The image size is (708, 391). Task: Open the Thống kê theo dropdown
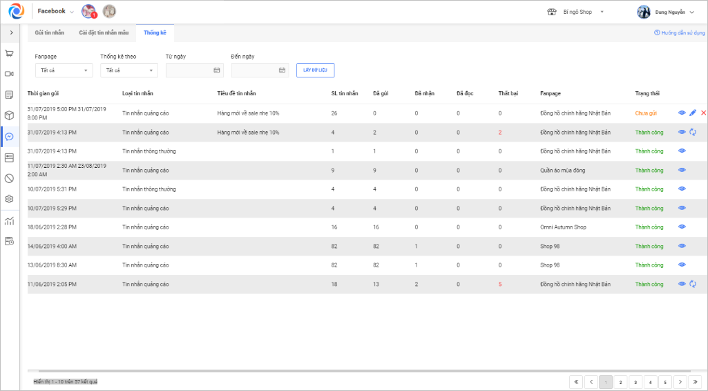[x=128, y=70]
